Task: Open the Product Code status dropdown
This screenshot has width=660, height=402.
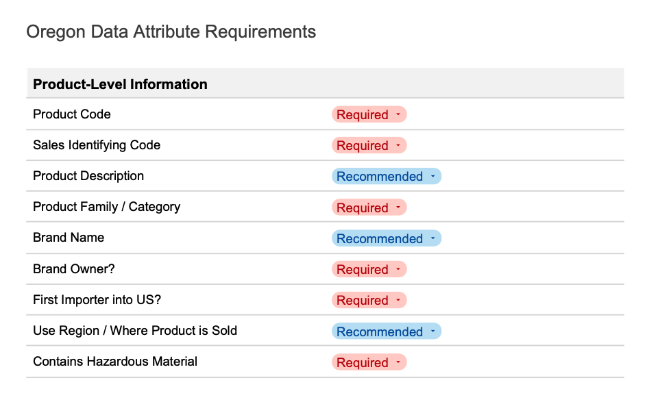Action: (x=369, y=114)
